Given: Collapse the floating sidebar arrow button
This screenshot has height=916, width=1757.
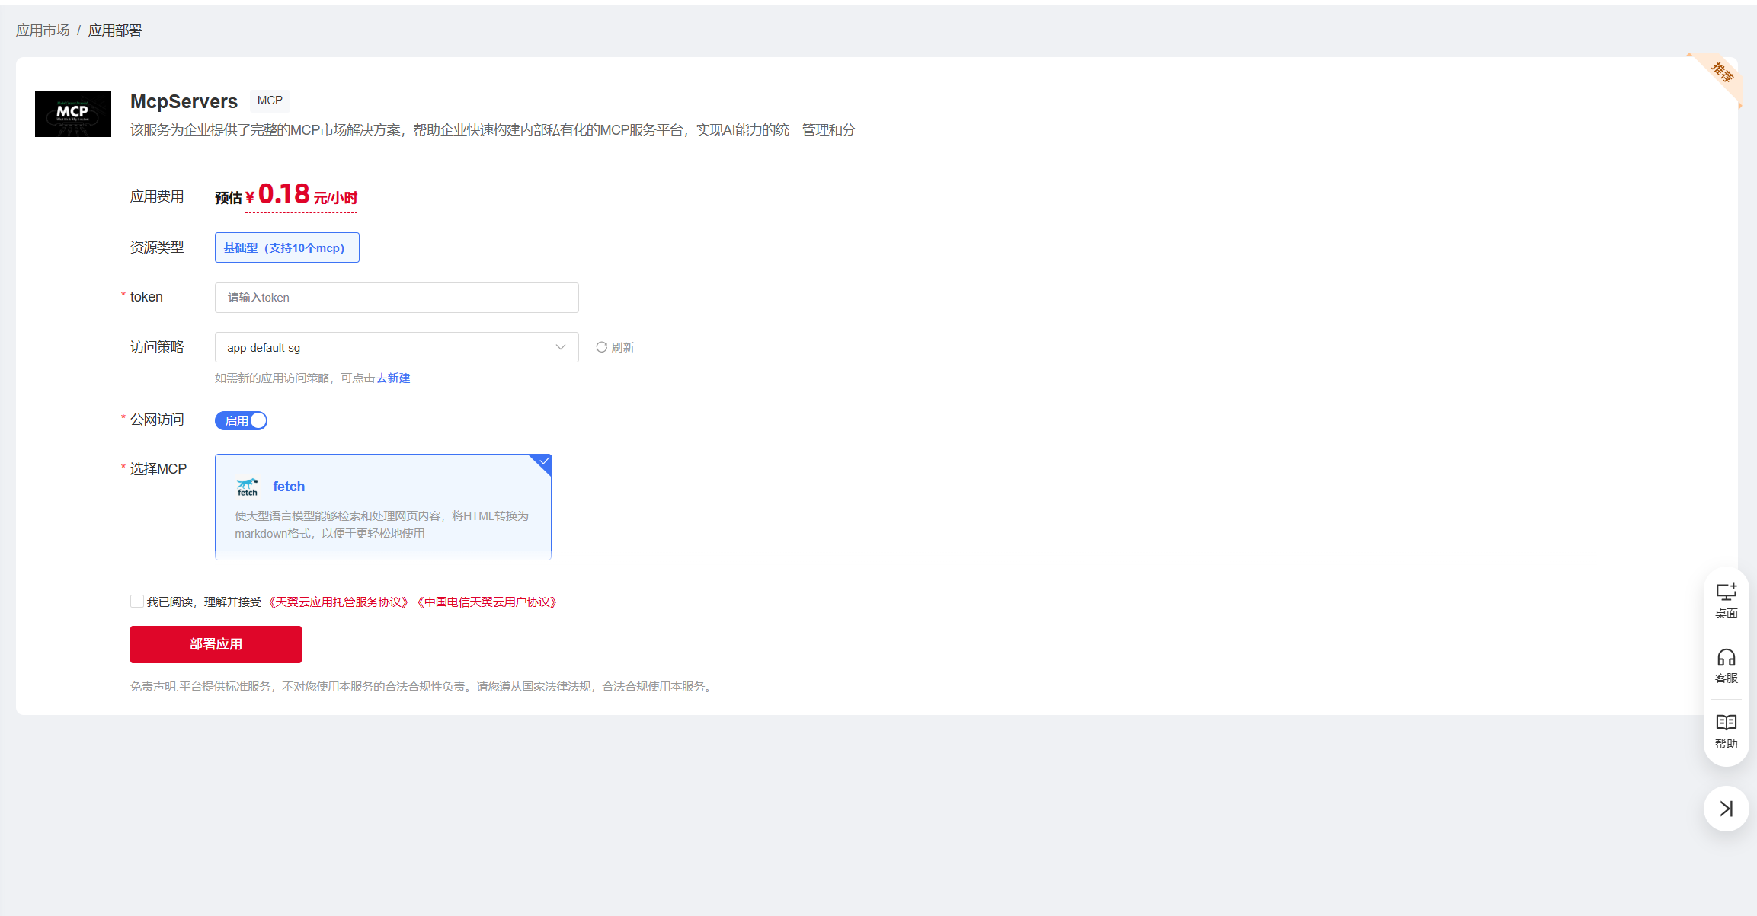Looking at the screenshot, I should 1726,808.
